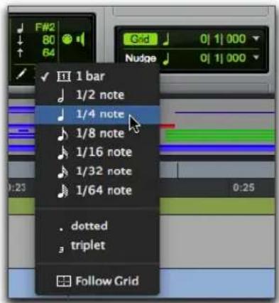Click the green Grid button
The height and width of the screenshot is (303, 279).
[140, 39]
